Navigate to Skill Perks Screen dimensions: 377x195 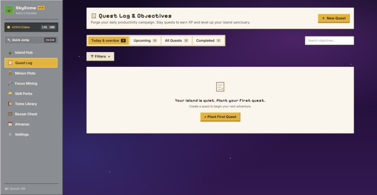(31, 94)
